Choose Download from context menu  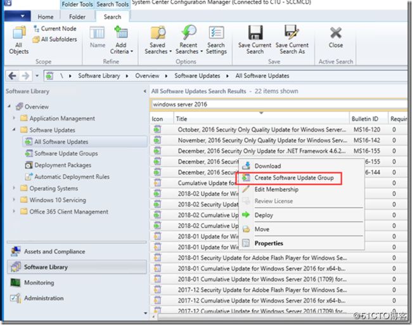coord(301,166)
